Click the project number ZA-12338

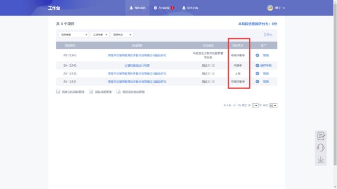click(x=70, y=74)
